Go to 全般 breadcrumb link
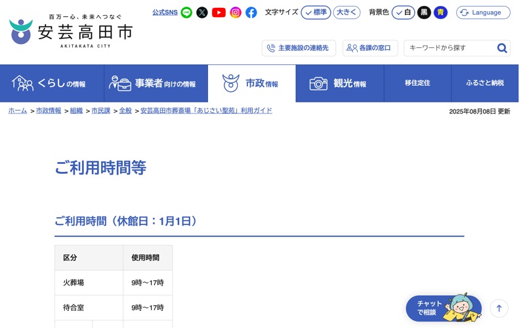This screenshot has height=328, width=525. click(125, 110)
